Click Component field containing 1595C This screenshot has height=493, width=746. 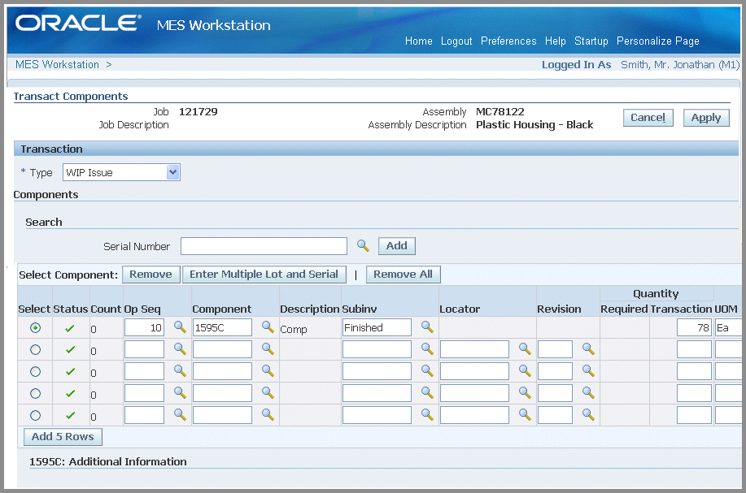(x=222, y=327)
